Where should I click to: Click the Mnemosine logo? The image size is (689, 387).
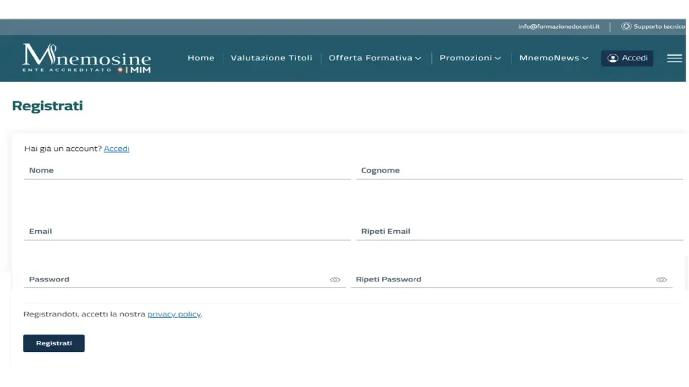tap(87, 58)
